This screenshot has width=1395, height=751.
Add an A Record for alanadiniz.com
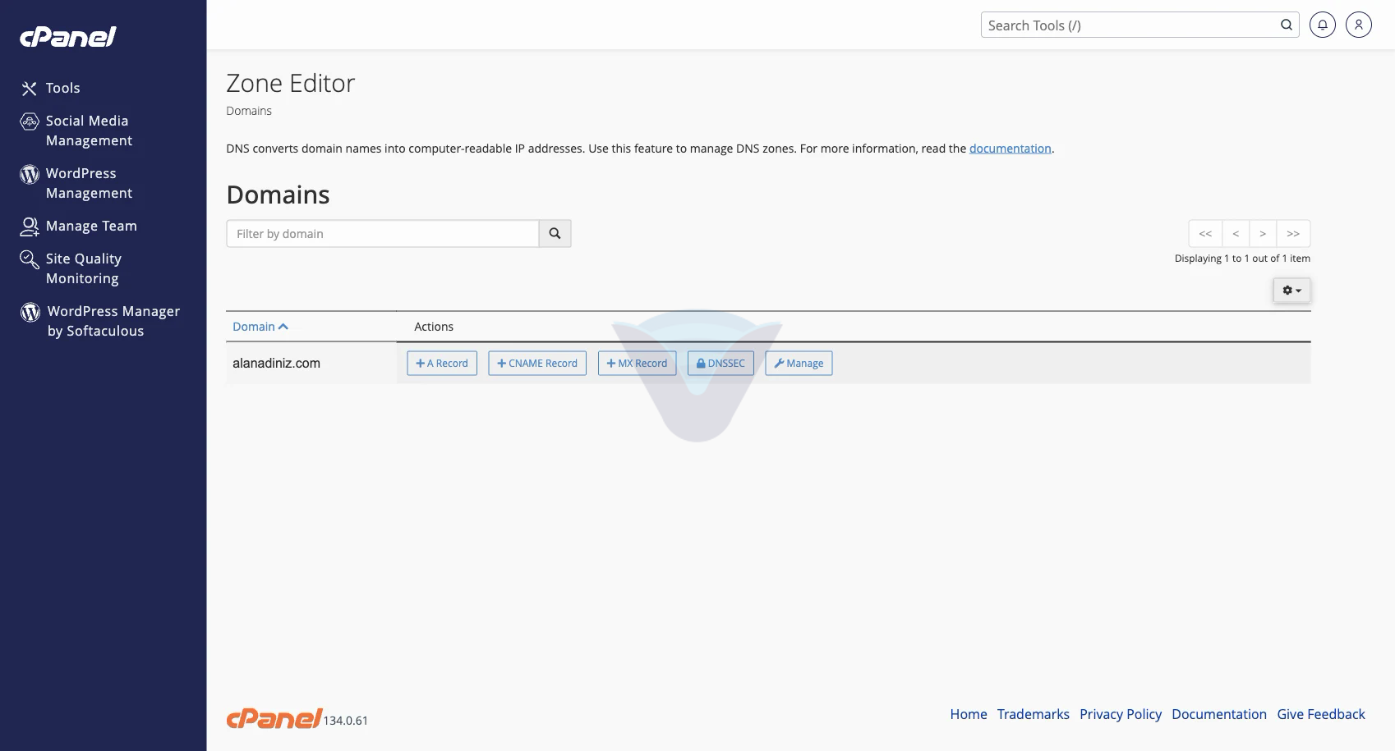pyautogui.click(x=442, y=364)
